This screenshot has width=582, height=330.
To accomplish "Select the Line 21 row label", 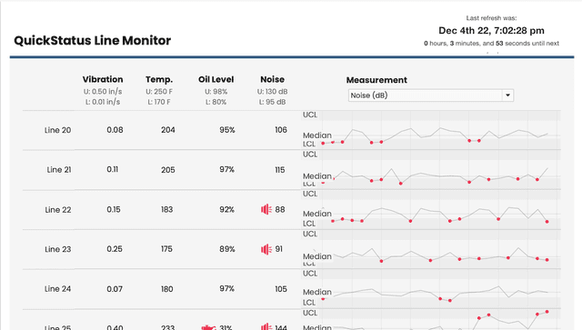I will 59,170.
